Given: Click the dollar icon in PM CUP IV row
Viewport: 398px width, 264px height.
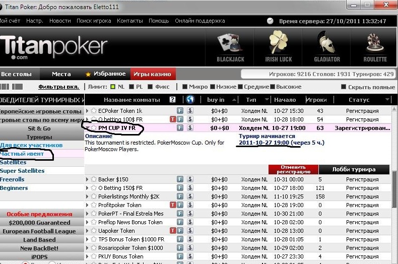Looking at the screenshot, I should pyautogui.click(x=190, y=127).
